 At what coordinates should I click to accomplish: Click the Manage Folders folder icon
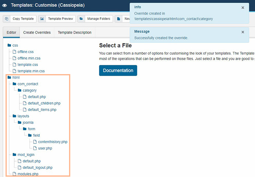81,19
